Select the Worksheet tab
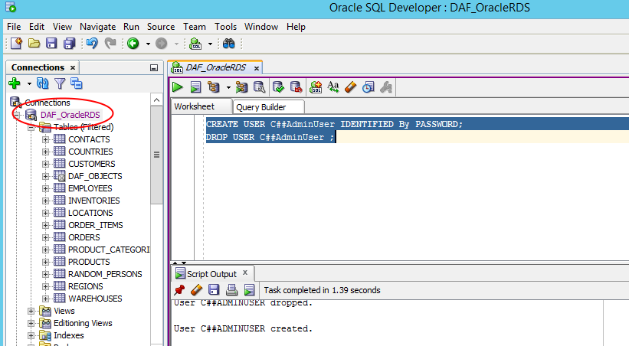This screenshot has height=346, width=629. (x=201, y=106)
